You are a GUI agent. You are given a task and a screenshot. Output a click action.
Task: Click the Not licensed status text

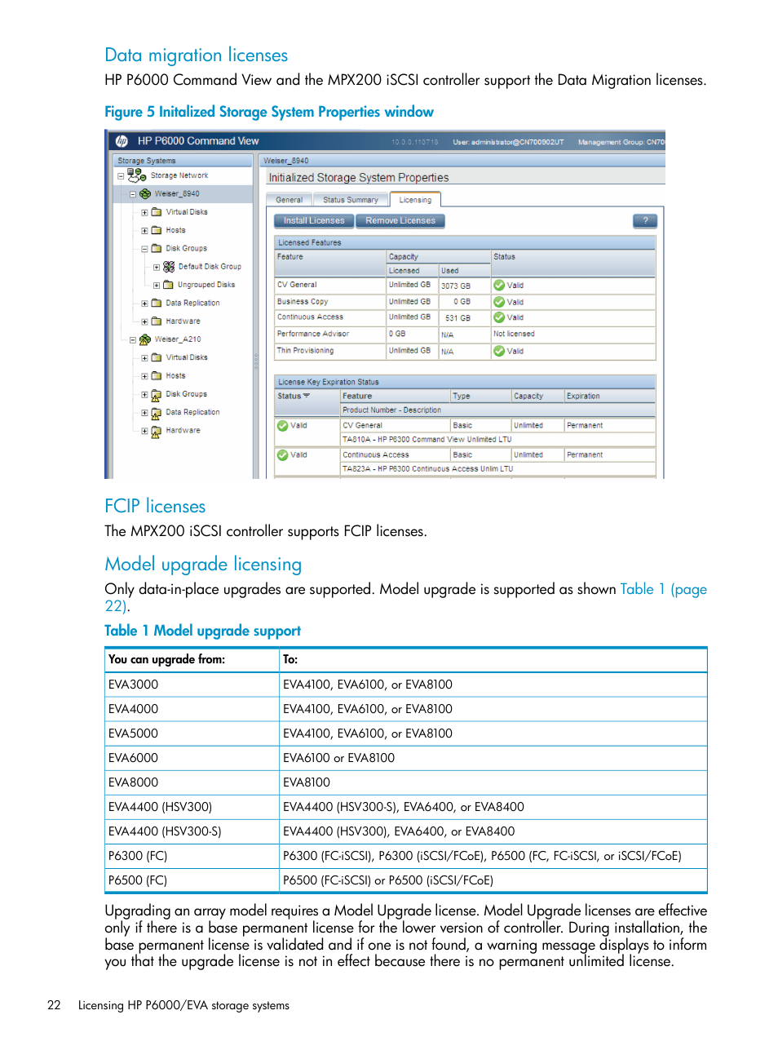pyautogui.click(x=514, y=334)
